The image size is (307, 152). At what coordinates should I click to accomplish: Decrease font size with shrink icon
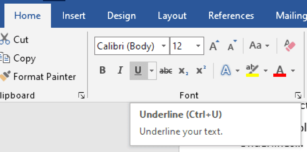(x=232, y=45)
